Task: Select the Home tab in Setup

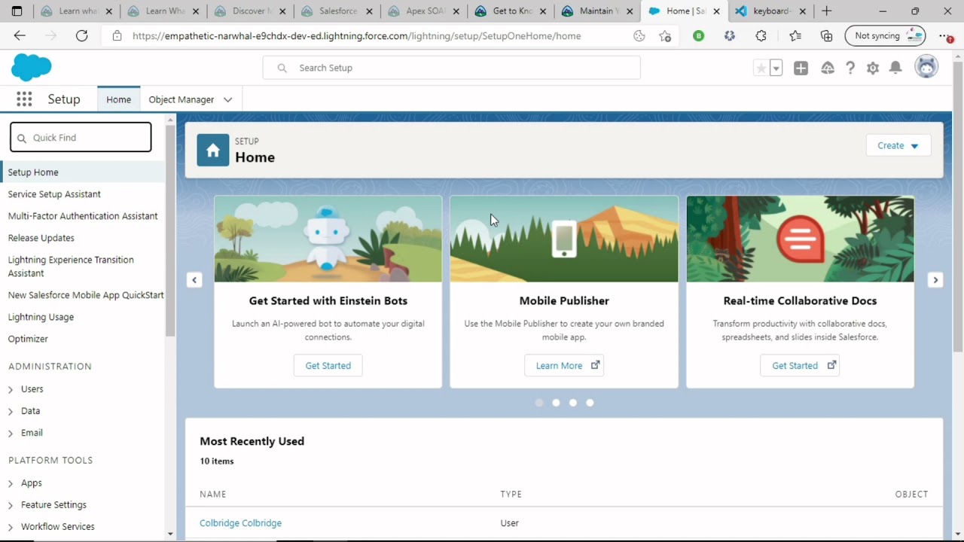Action: [x=118, y=99]
